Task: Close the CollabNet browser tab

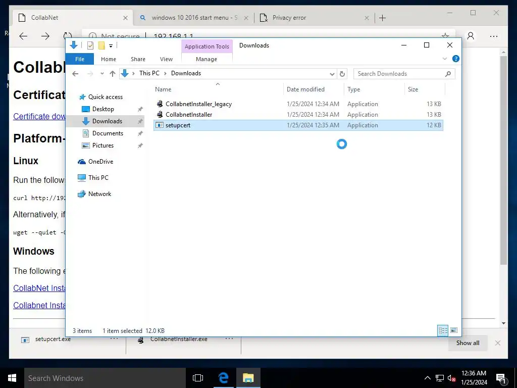Action: click(x=125, y=18)
